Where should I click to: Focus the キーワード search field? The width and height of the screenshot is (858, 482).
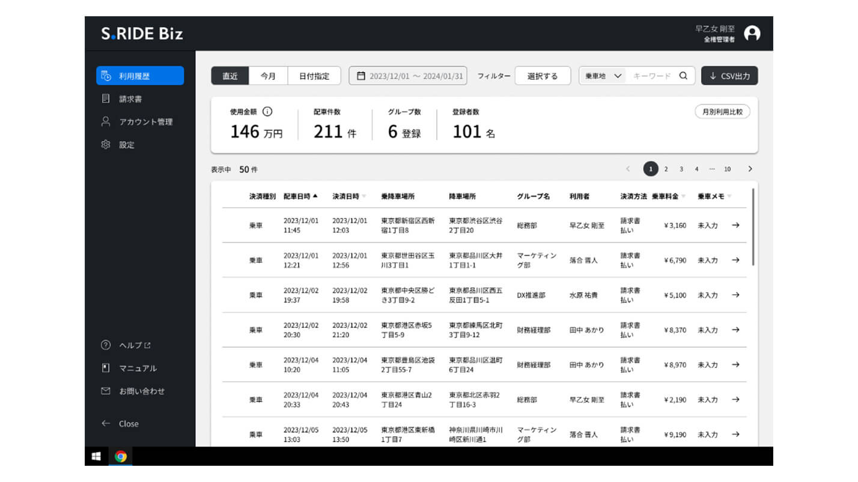coord(652,76)
